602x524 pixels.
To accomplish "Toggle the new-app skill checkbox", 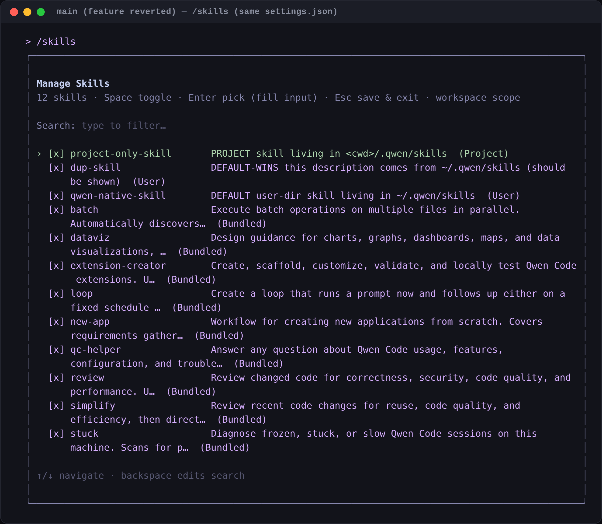I will coord(56,322).
